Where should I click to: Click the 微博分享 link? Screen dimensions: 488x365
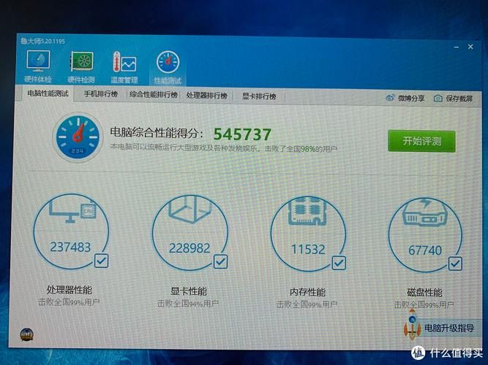click(411, 98)
